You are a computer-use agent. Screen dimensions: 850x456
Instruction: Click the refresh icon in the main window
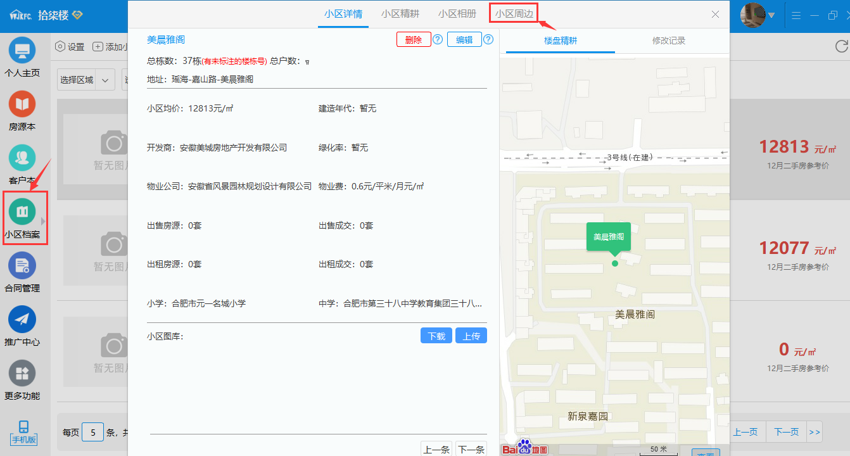coord(841,46)
